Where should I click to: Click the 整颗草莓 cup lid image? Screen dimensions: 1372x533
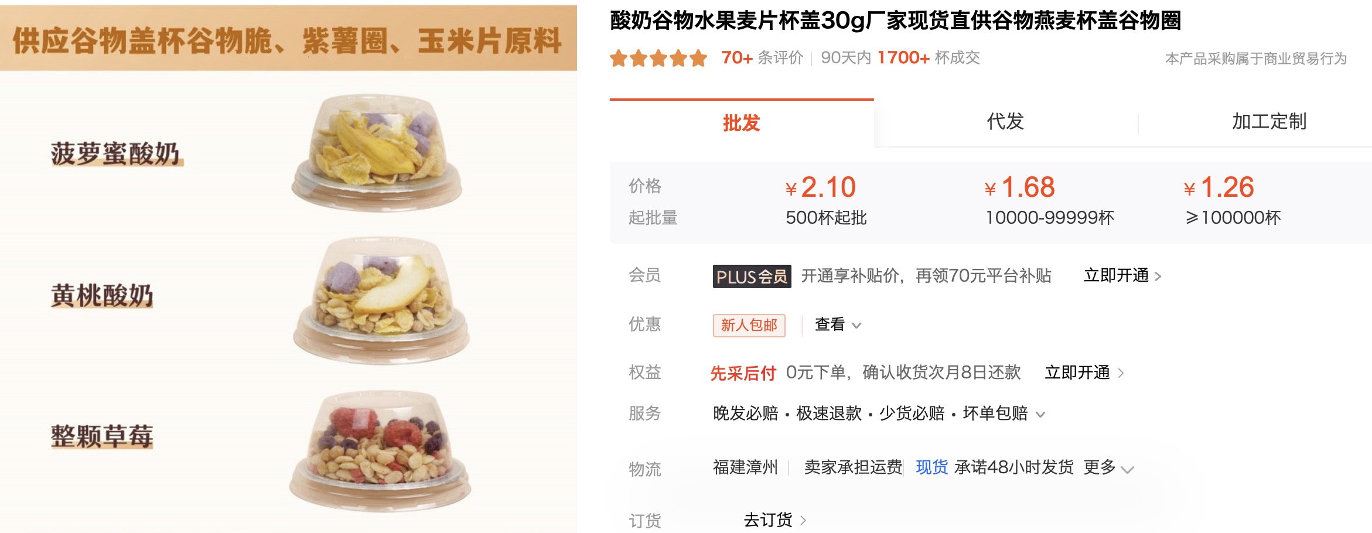point(380,451)
